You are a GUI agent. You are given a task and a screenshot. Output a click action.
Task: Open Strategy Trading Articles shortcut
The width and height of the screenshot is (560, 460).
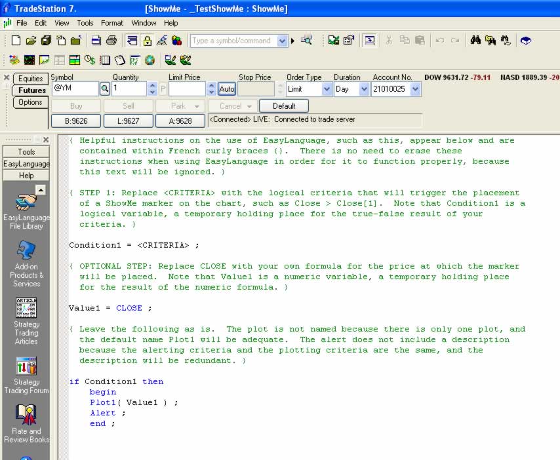pos(26,321)
